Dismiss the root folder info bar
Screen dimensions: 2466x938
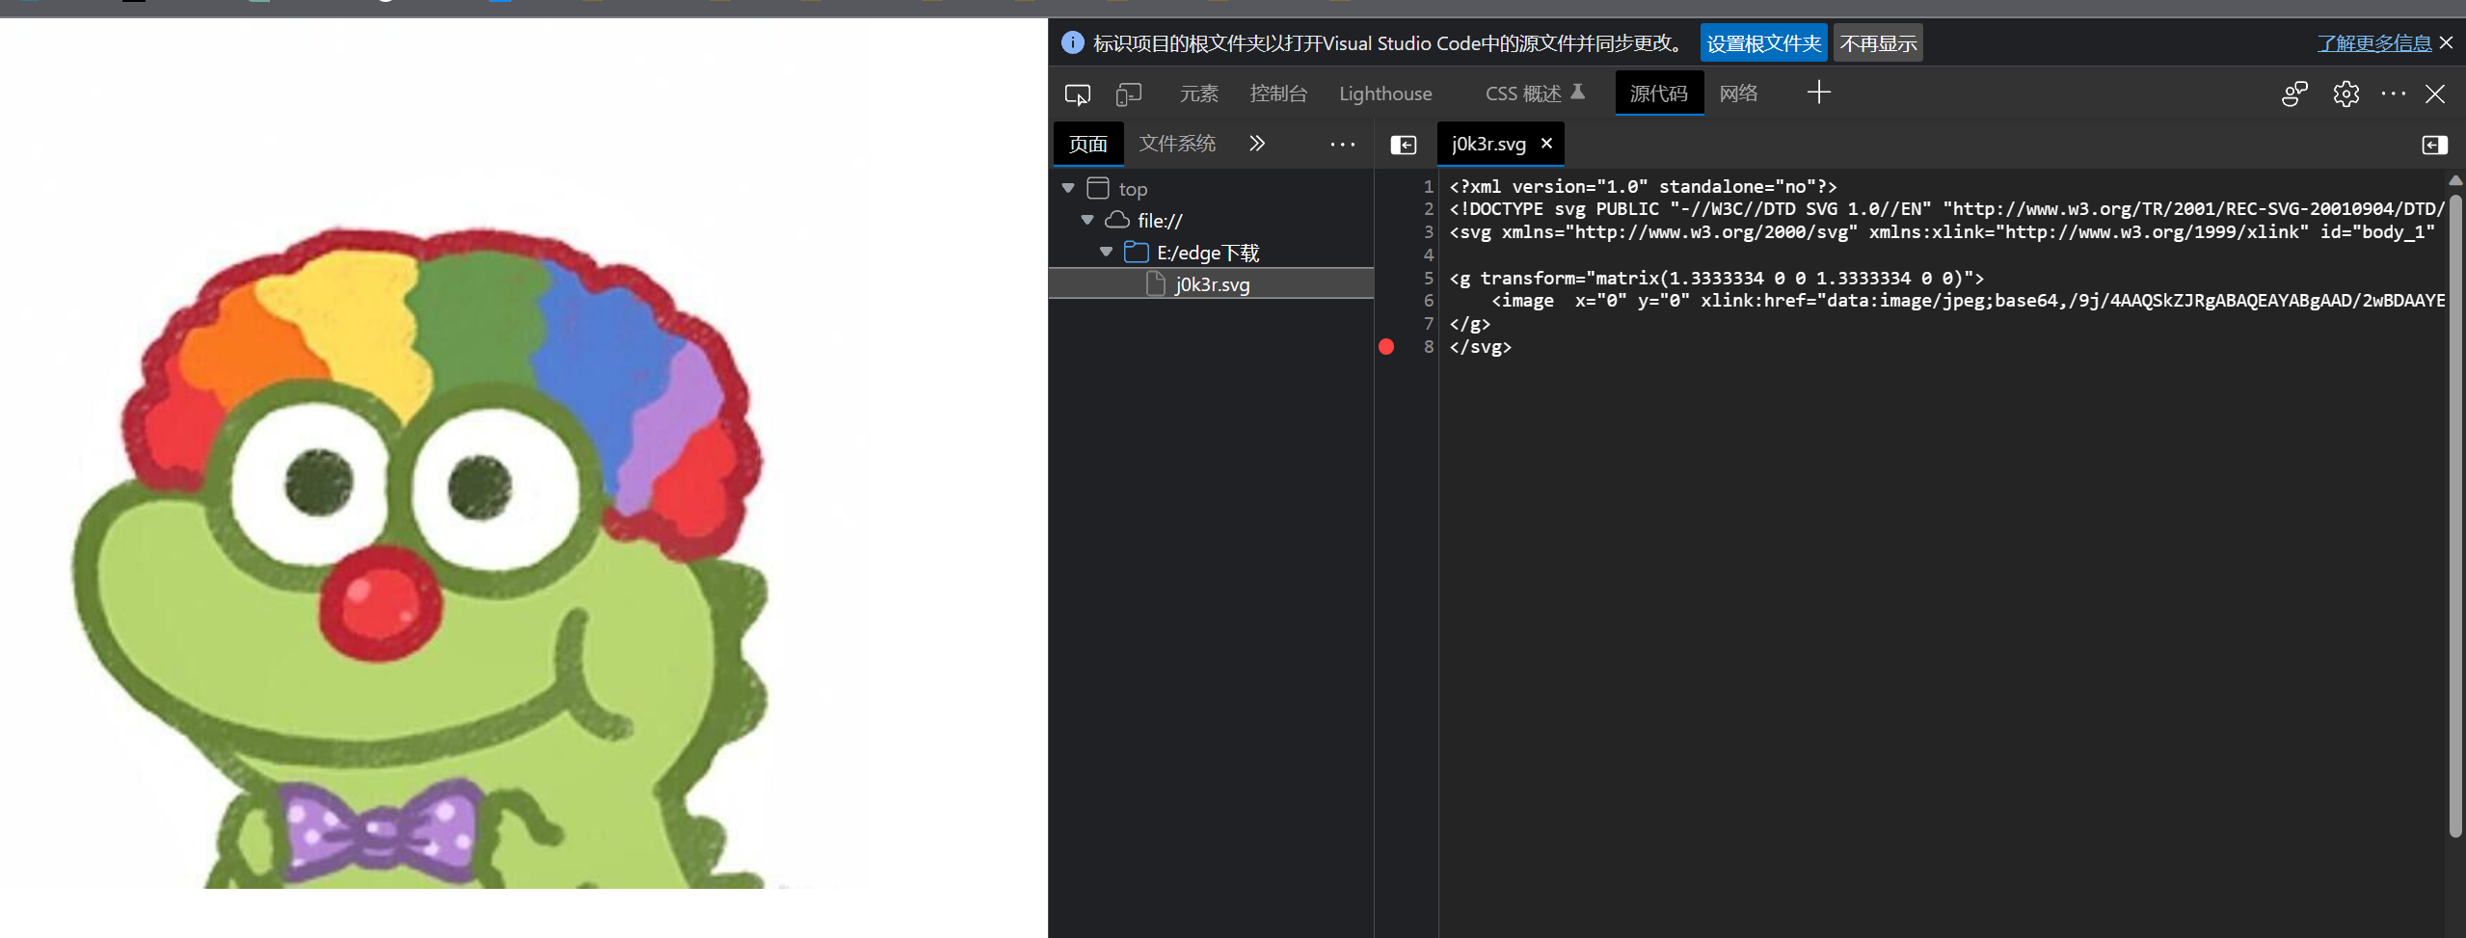point(2446,42)
